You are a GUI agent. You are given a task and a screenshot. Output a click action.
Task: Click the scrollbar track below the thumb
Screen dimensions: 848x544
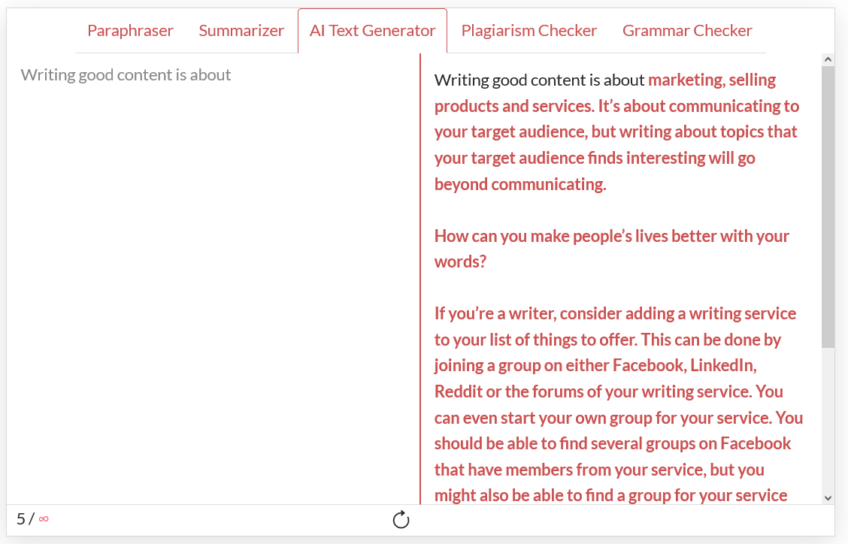pos(828,419)
